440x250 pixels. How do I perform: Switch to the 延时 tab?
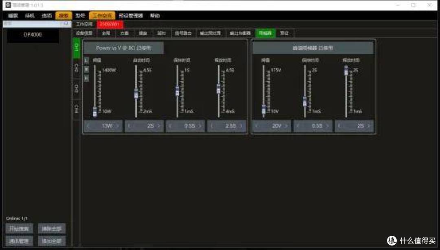pyautogui.click(x=161, y=33)
